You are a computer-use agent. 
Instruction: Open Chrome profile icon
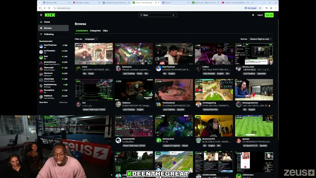click(271, 8)
